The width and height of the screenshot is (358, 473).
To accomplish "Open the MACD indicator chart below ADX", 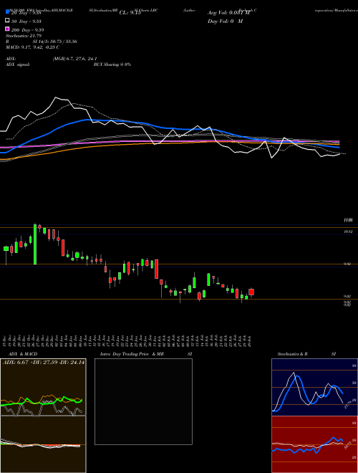I will (x=43, y=444).
